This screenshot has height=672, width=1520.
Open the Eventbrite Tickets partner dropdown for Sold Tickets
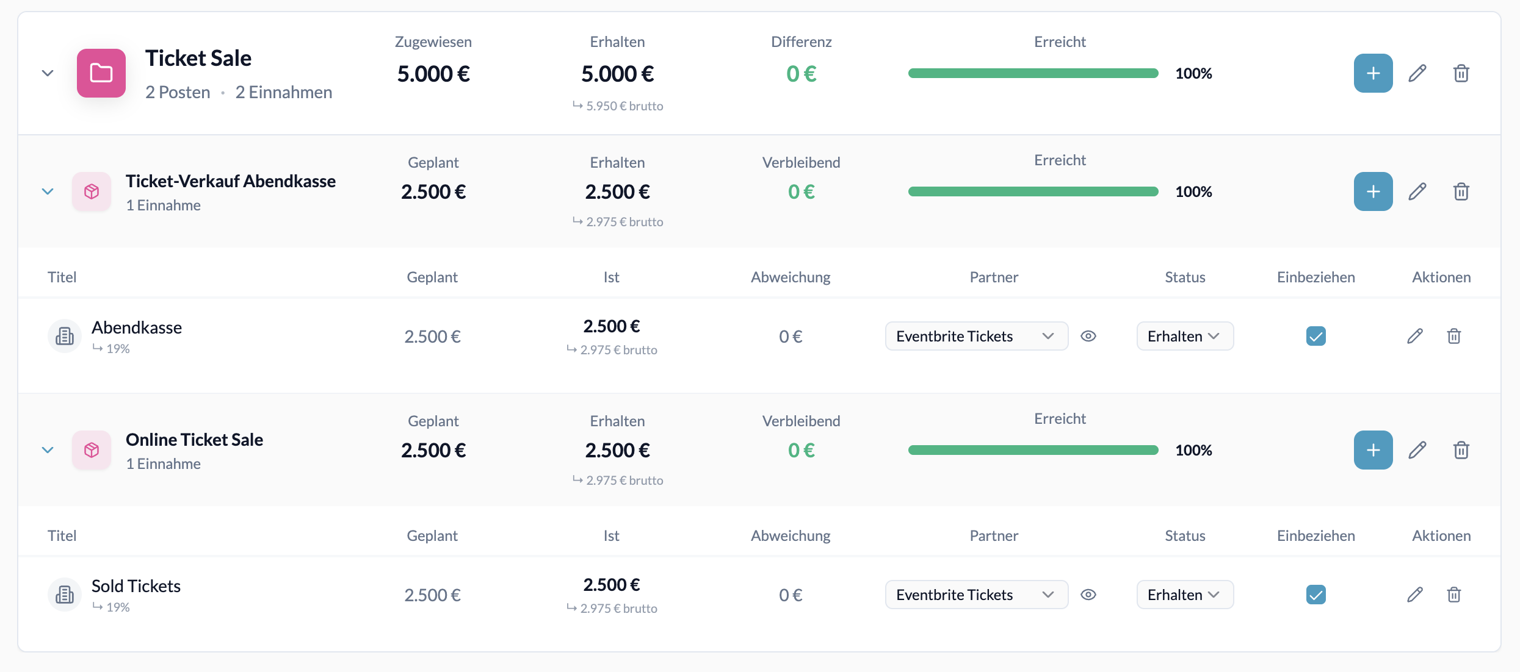pos(975,594)
